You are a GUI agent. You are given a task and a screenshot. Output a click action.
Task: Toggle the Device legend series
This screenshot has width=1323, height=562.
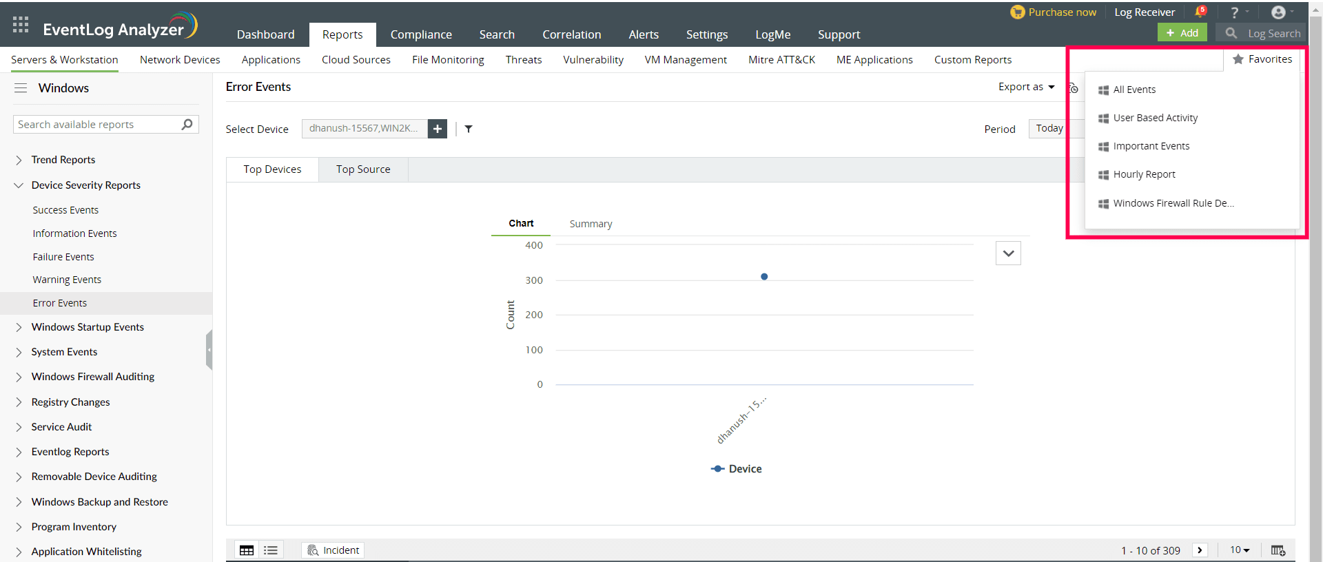coord(736,469)
